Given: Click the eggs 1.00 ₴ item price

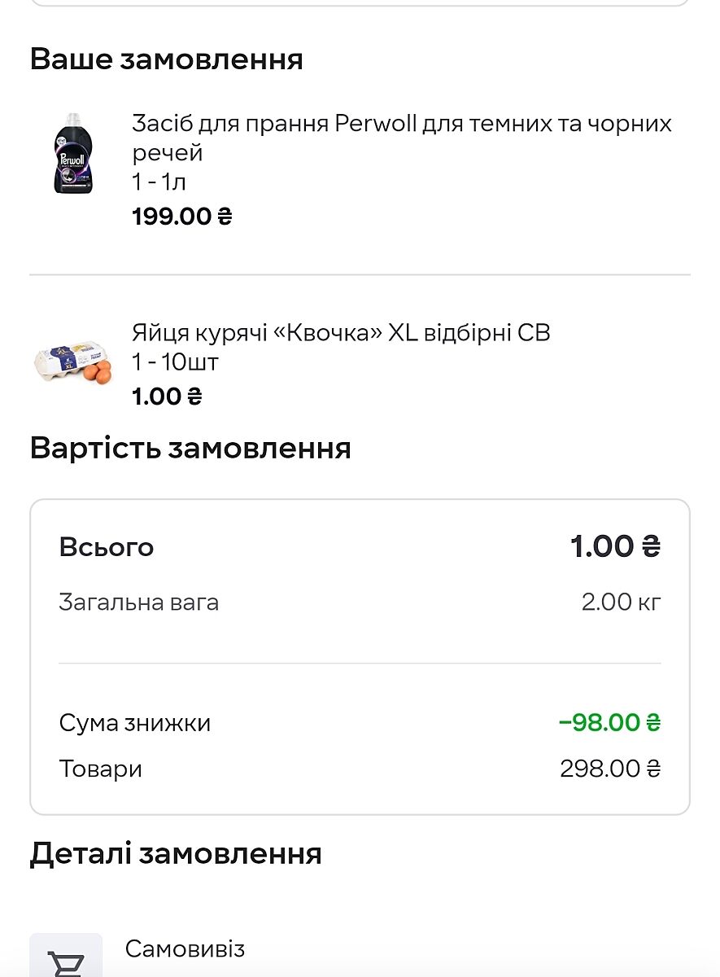Looking at the screenshot, I should [167, 396].
